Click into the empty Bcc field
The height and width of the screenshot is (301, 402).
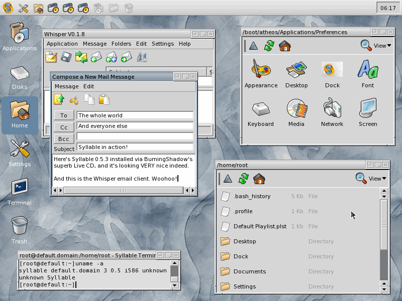tap(135, 136)
